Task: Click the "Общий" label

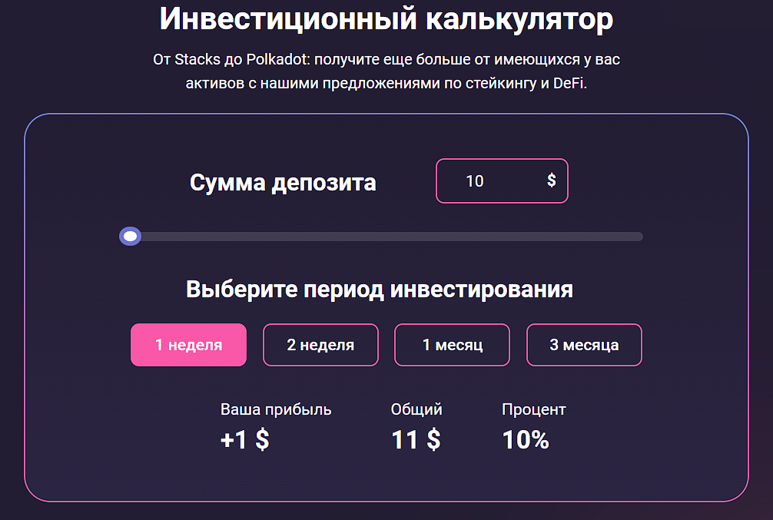Action: click(416, 409)
